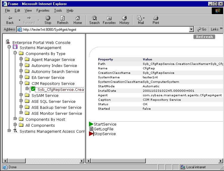Click the Local intranet zone icon
Screen dimensions: 224x171
point(182,167)
